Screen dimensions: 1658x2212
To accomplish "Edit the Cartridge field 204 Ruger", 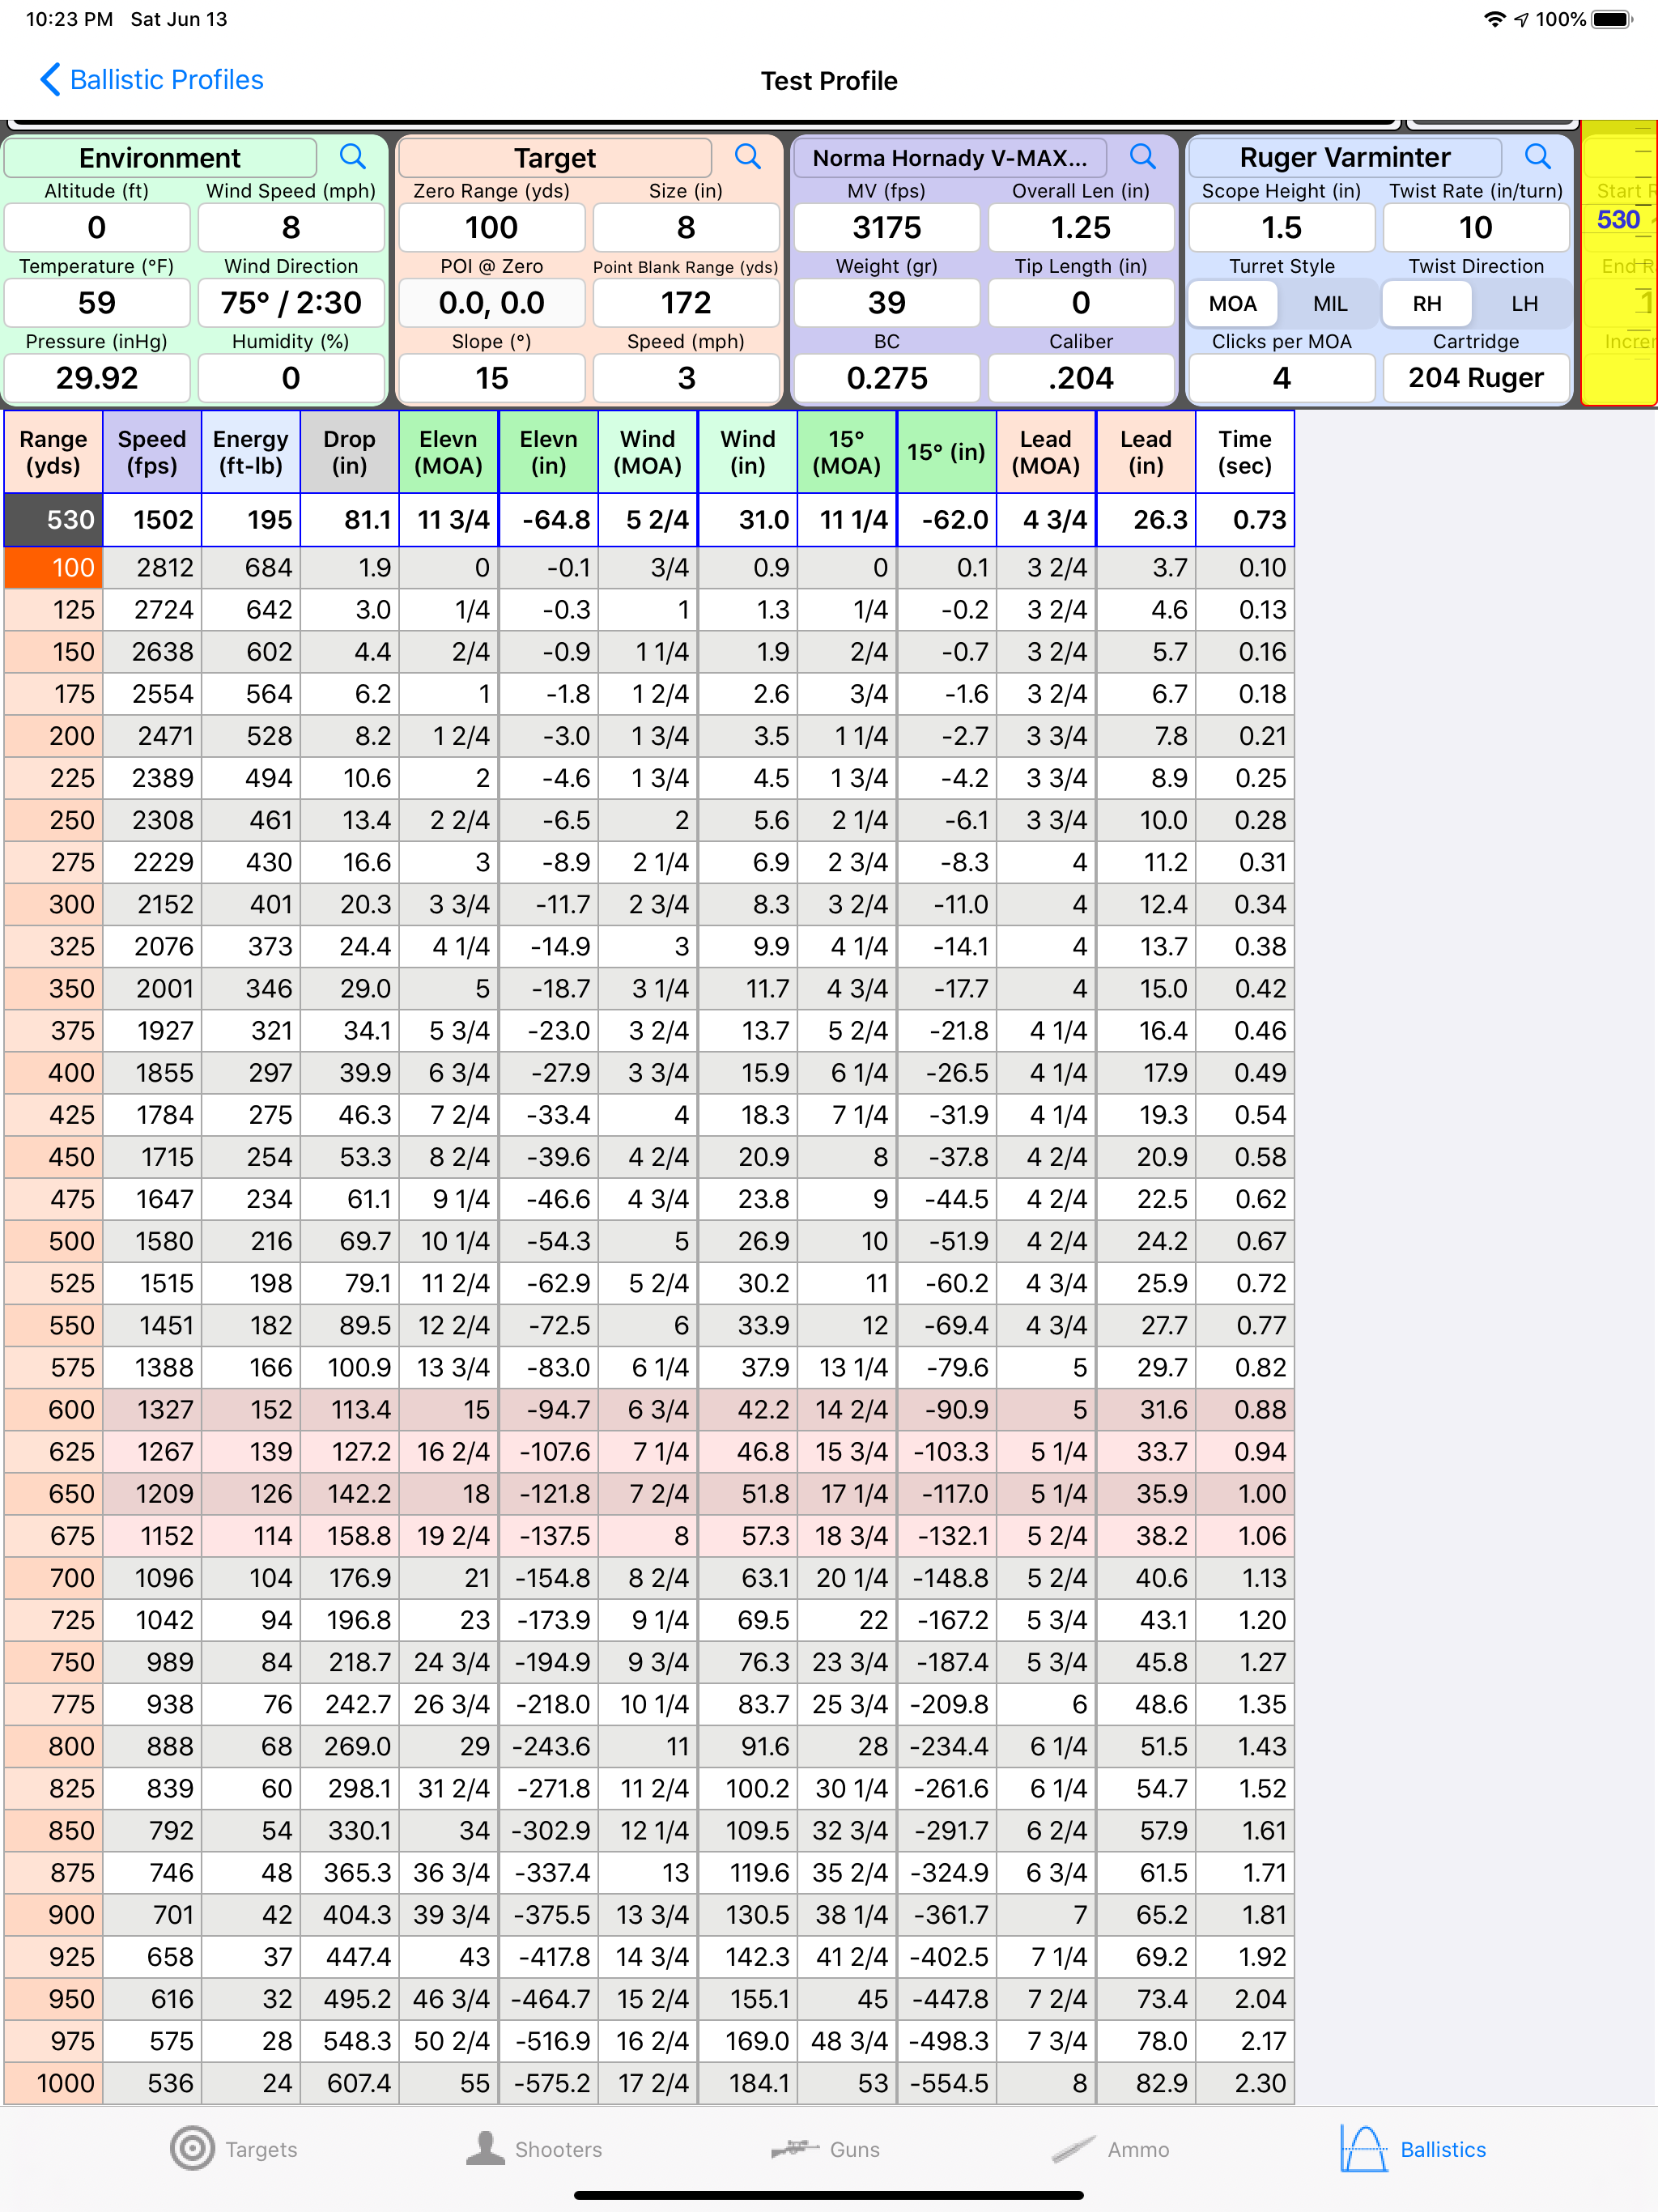I will [x=1475, y=378].
